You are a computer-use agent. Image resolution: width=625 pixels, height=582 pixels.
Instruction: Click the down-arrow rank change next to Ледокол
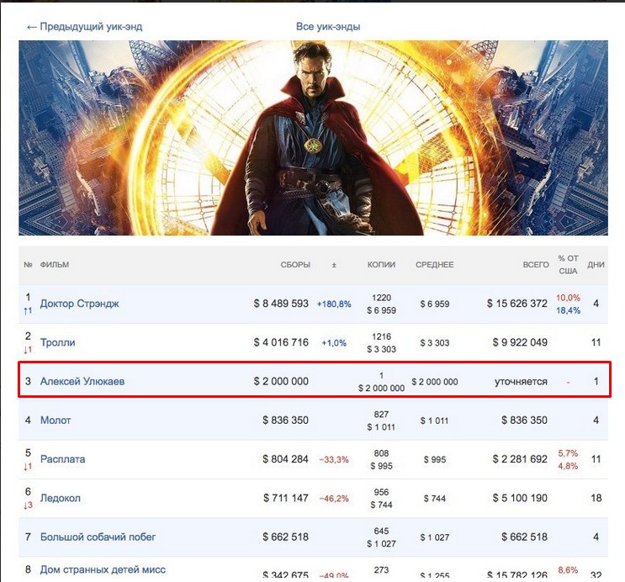click(28, 505)
